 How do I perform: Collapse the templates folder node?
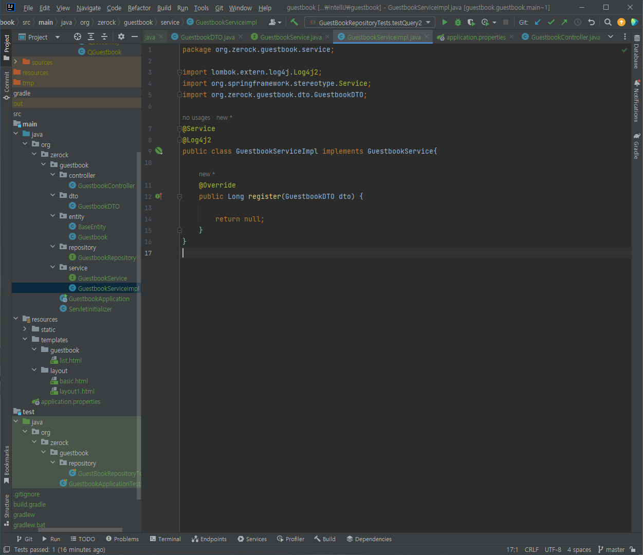[x=25, y=339]
